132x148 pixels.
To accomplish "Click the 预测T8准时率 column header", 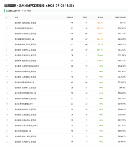I will pos(120,17).
